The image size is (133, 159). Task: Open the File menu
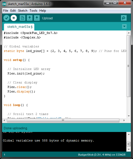[6, 11]
